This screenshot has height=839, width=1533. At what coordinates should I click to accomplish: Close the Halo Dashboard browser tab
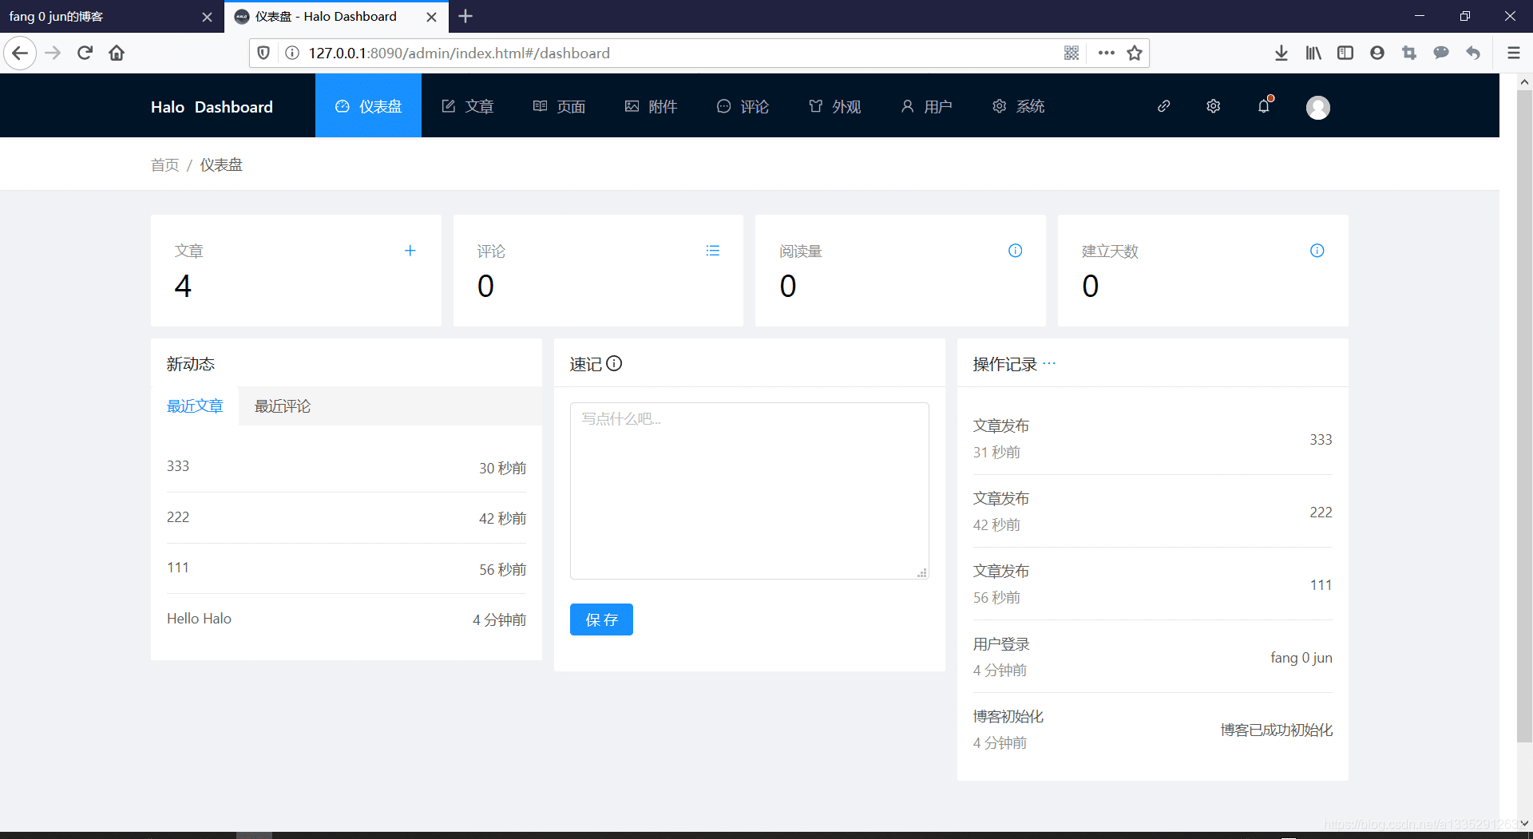point(431,17)
